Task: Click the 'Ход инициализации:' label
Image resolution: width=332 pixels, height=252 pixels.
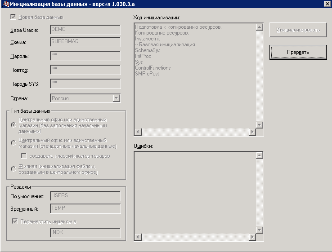Action: tap(157, 18)
